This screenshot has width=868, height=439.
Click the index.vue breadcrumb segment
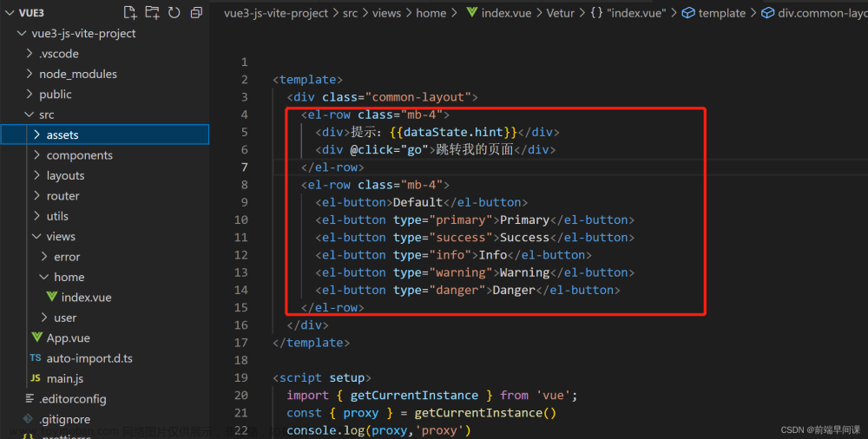click(x=507, y=13)
